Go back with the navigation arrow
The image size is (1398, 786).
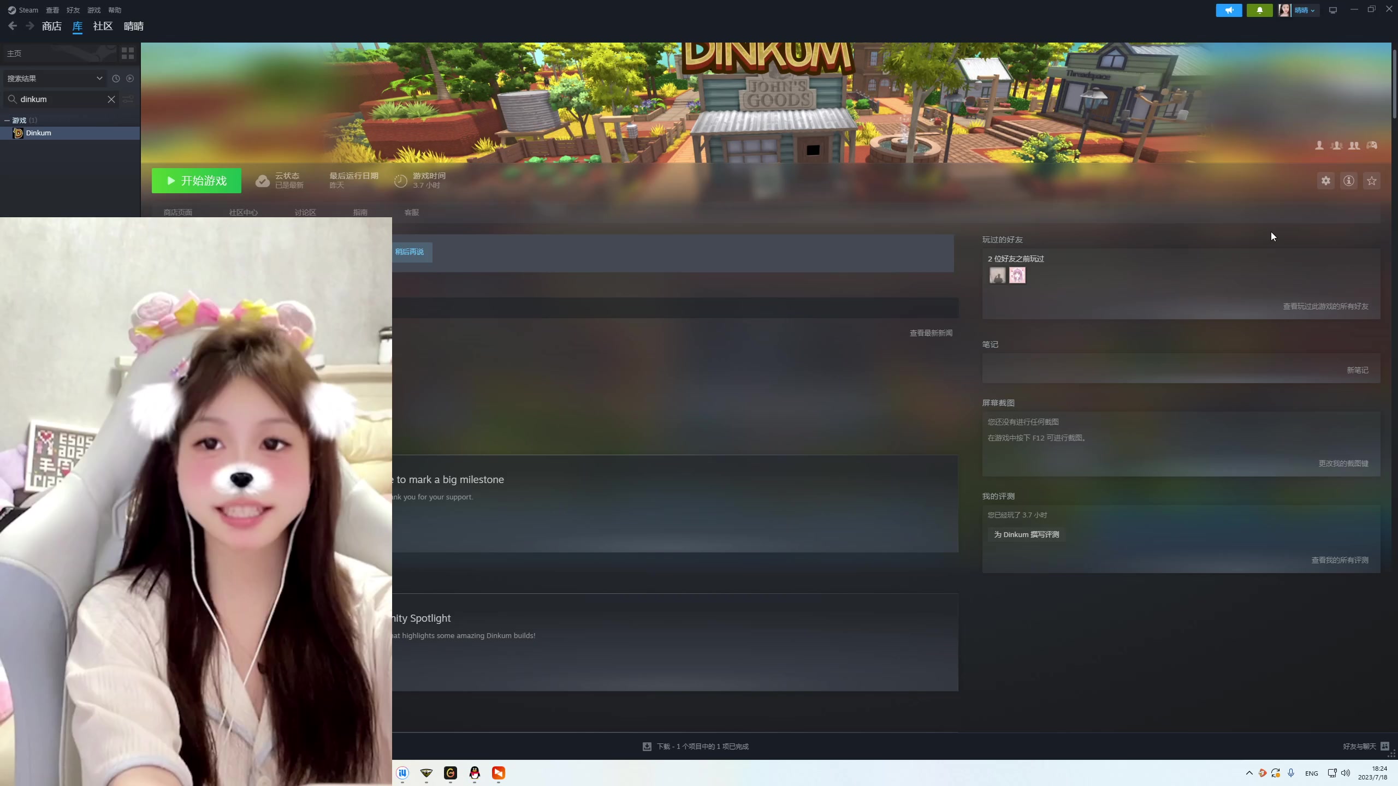tap(13, 26)
